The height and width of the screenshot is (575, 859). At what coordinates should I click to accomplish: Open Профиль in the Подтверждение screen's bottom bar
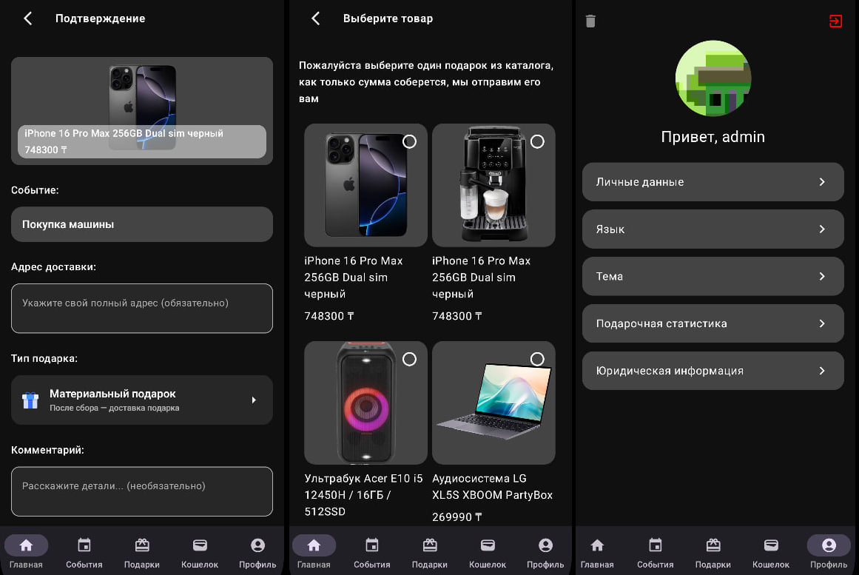(257, 553)
